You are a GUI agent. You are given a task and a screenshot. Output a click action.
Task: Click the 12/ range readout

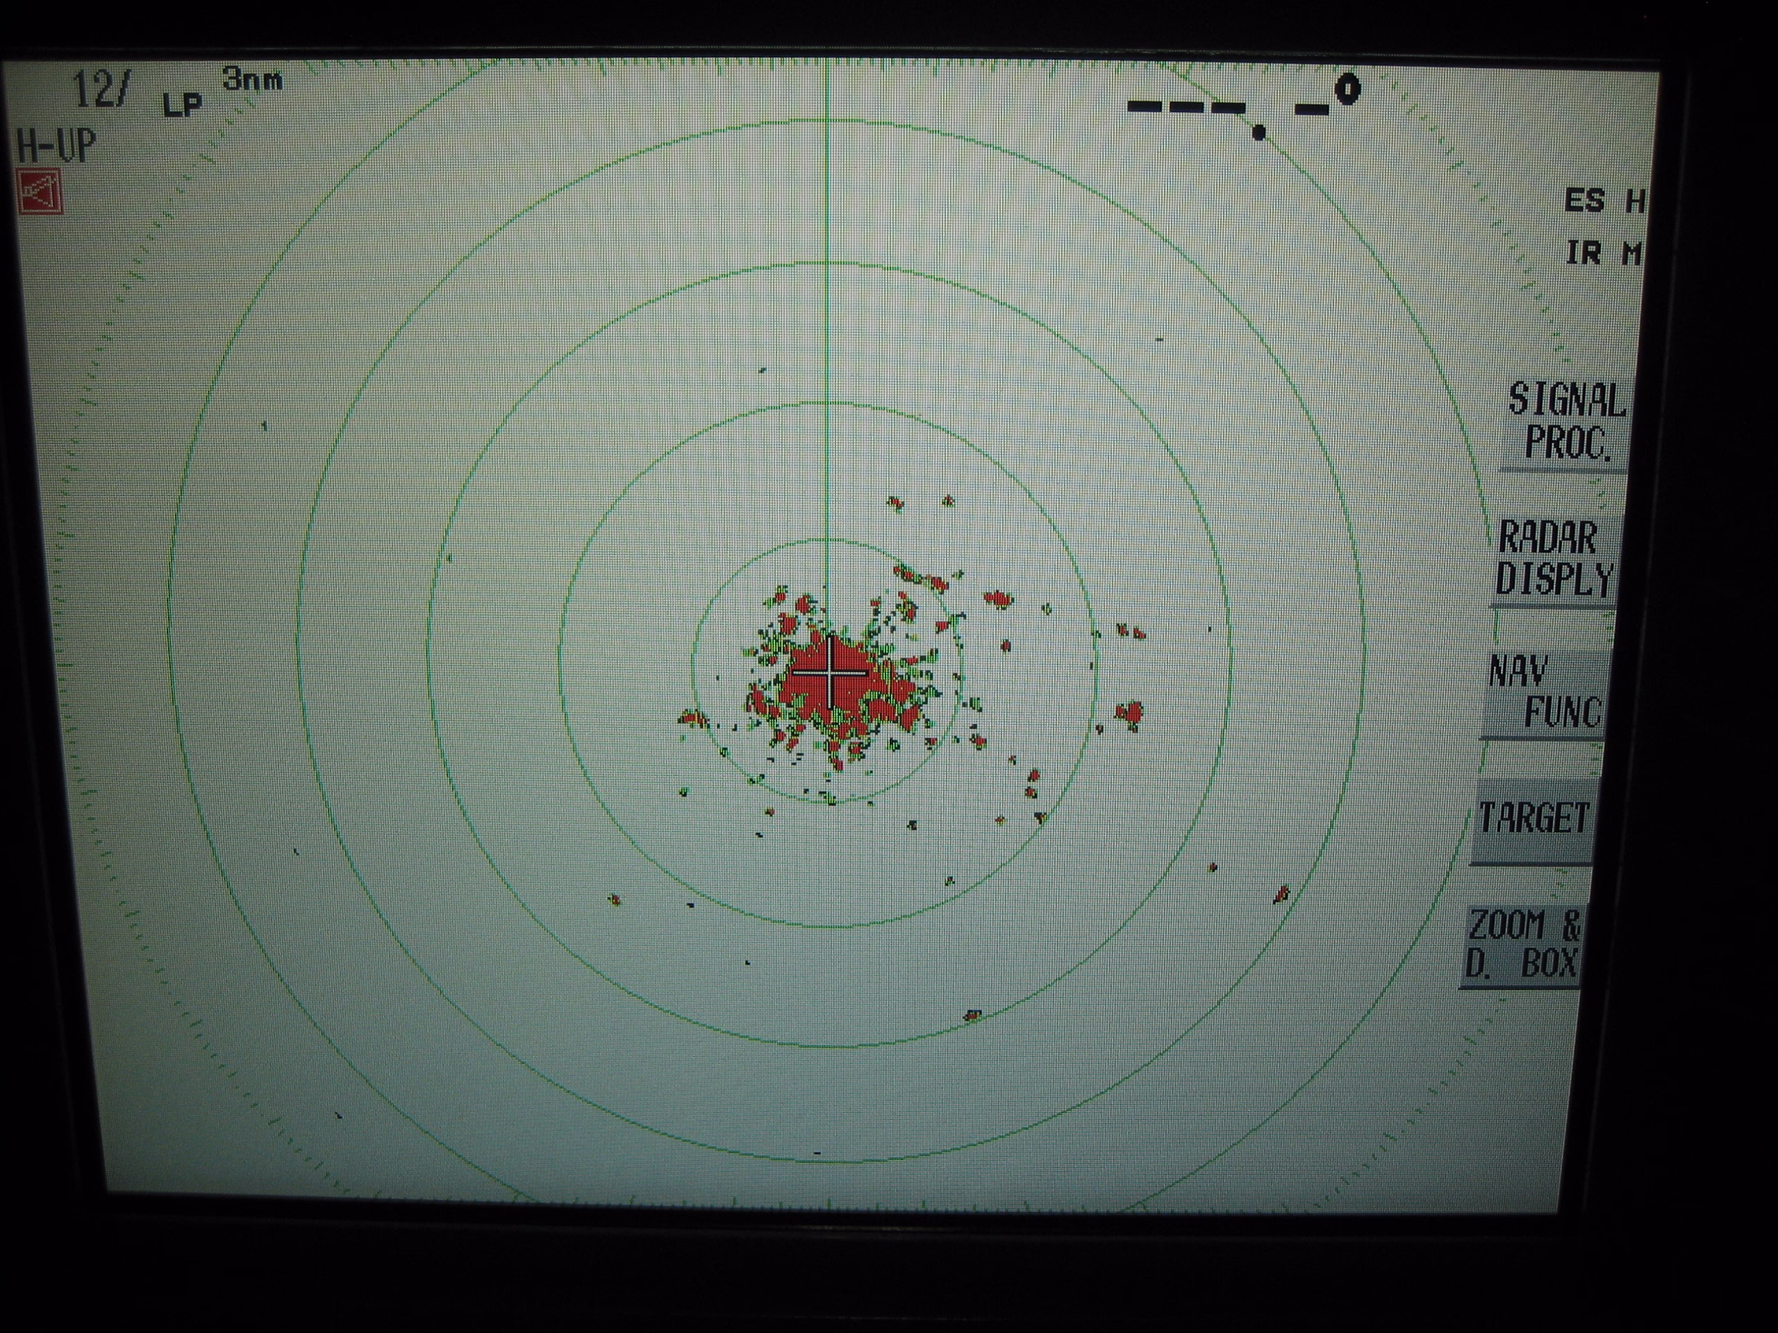(101, 89)
